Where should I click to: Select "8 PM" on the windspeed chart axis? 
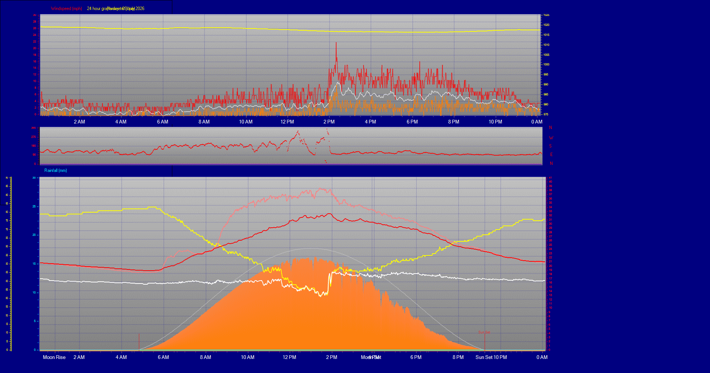click(x=453, y=122)
